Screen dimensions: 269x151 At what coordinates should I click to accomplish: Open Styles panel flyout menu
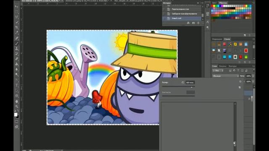pyautogui.click(x=253, y=39)
